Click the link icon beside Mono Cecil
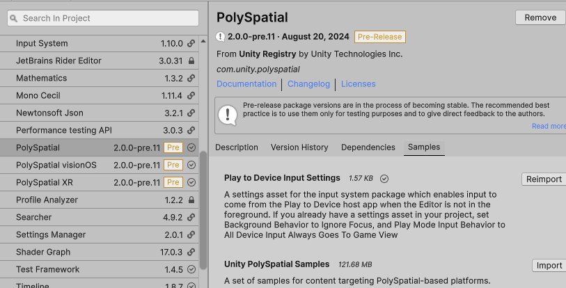The width and height of the screenshot is (566, 288). [191, 95]
